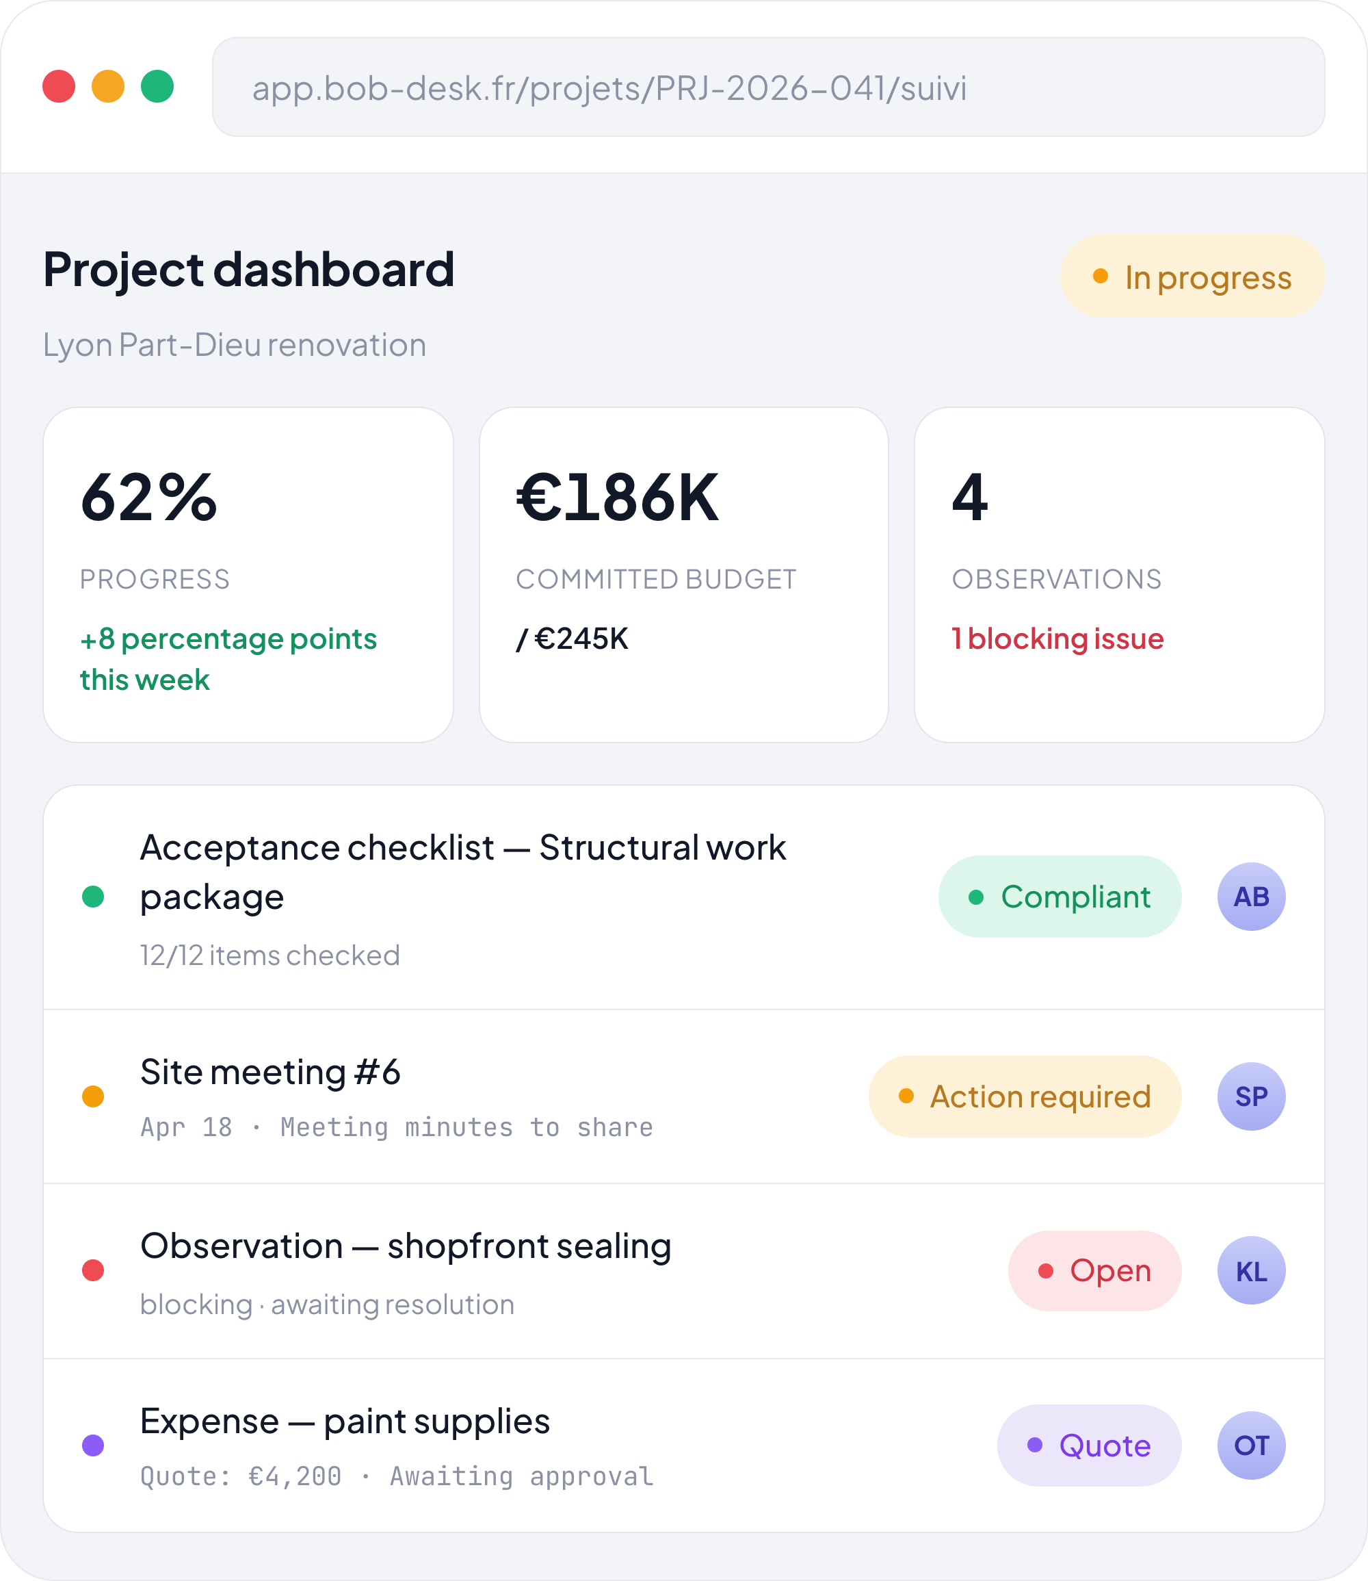Screen dimensions: 1368x1581
Task: Click the KL avatar on Observation row
Action: 1251,1271
